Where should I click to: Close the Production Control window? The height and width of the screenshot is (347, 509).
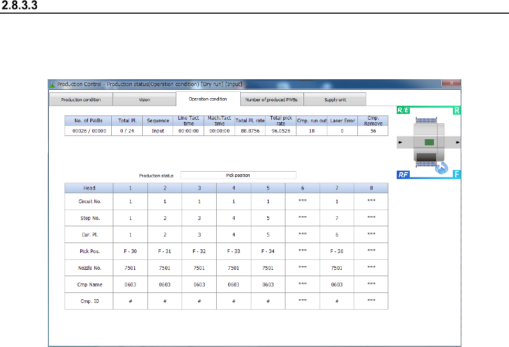451,83
